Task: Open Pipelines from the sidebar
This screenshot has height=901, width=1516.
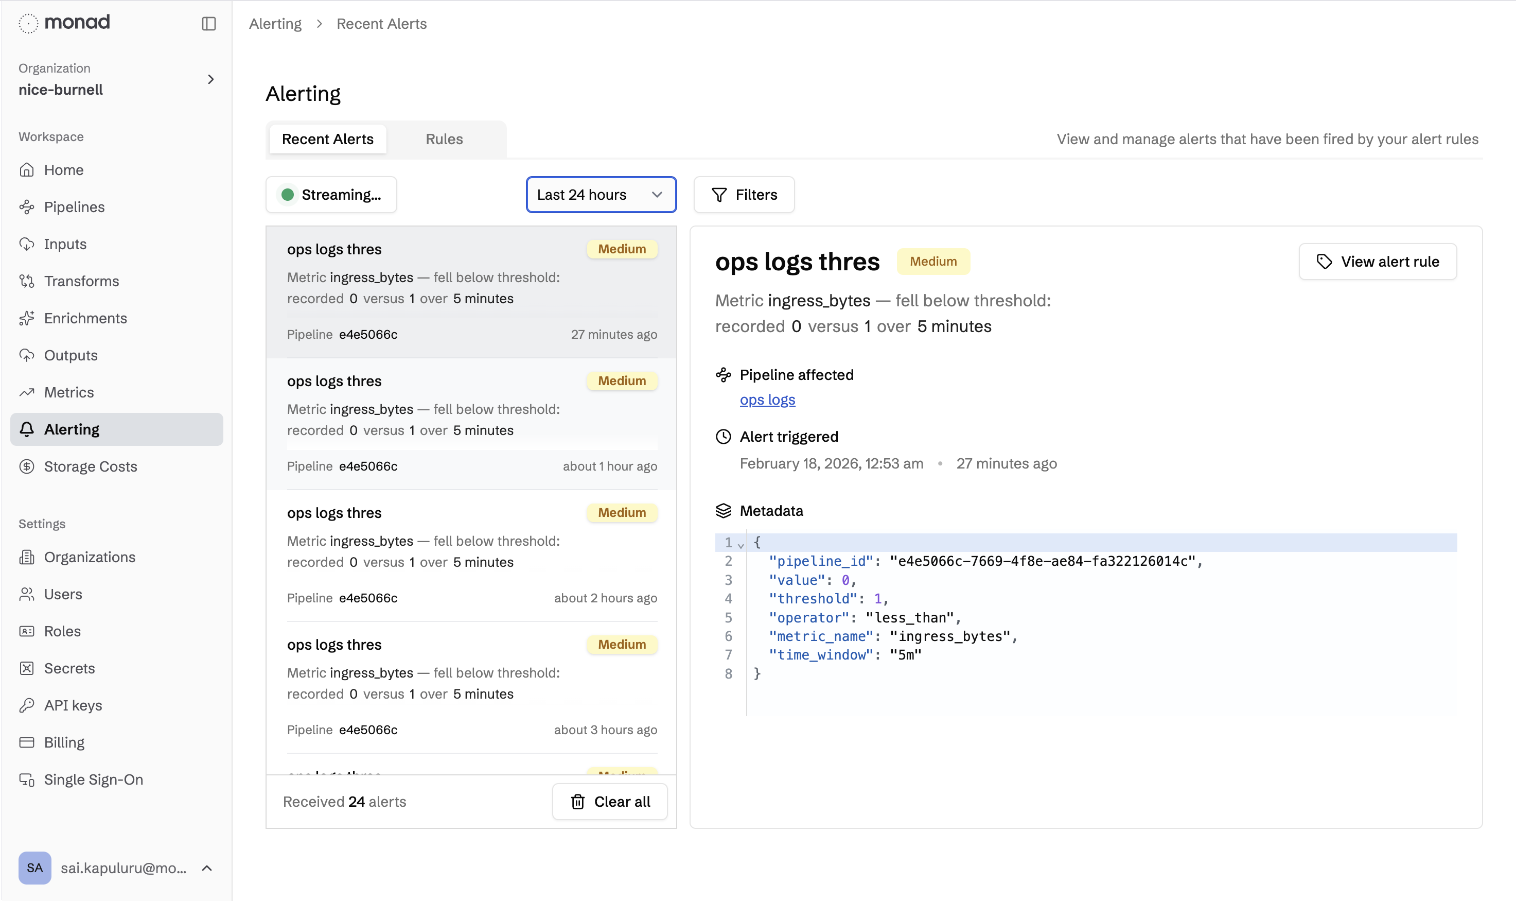Action: click(74, 207)
